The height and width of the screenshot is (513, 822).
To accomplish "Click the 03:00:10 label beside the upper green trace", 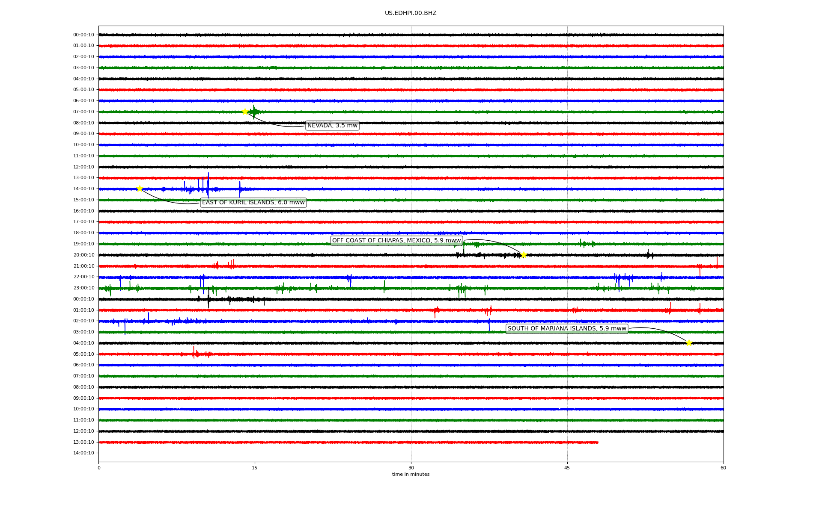I will [x=83, y=68].
